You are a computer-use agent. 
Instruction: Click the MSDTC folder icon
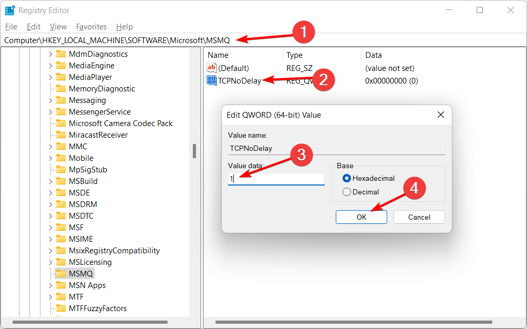coord(60,215)
